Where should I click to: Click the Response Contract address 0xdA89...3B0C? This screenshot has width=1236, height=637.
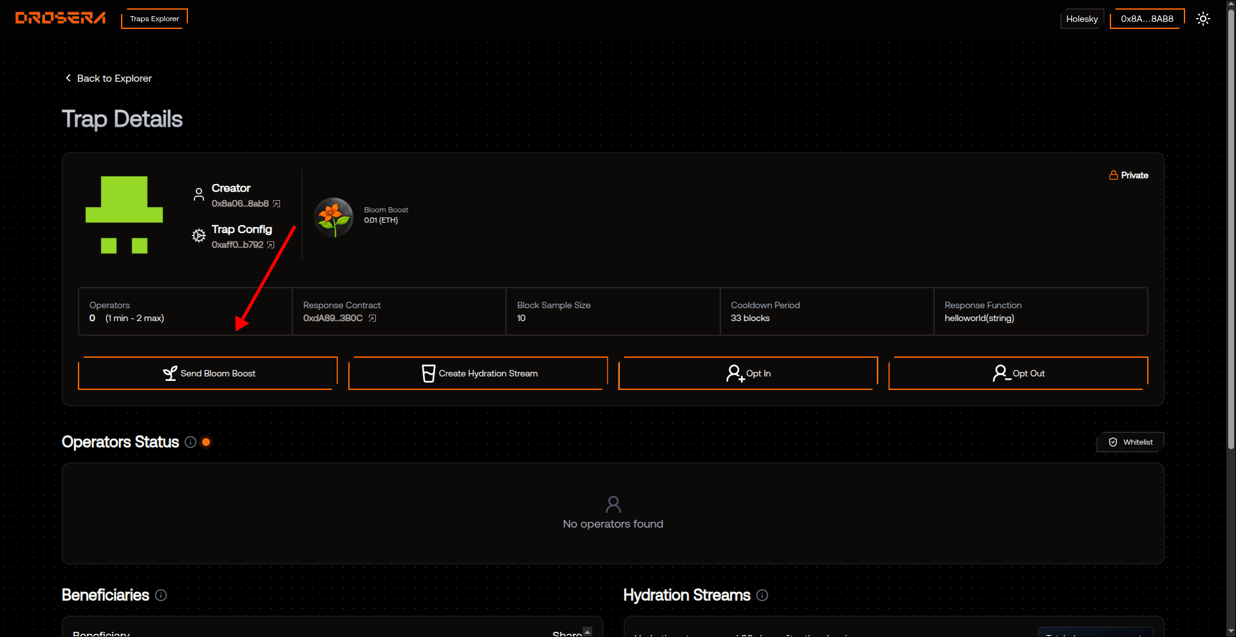(x=333, y=318)
